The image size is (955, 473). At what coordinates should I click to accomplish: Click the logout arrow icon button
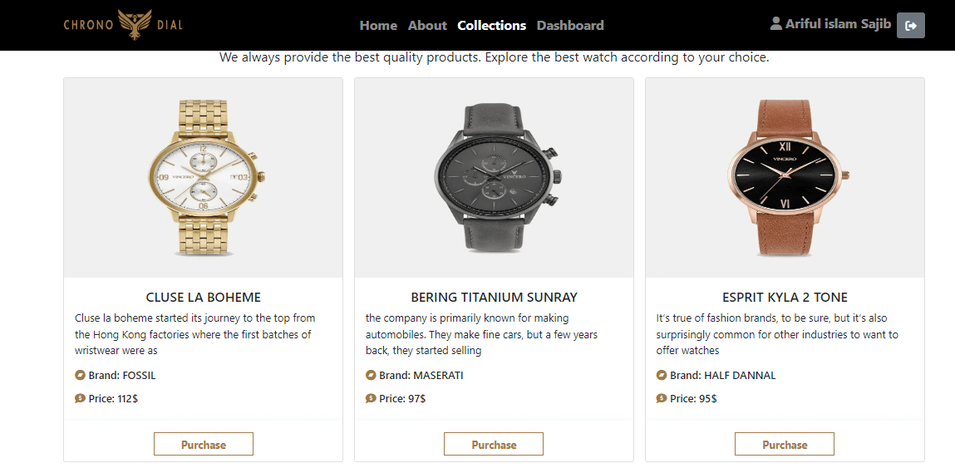(x=911, y=26)
